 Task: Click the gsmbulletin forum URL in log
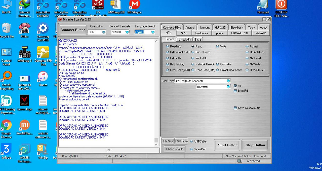(91, 105)
